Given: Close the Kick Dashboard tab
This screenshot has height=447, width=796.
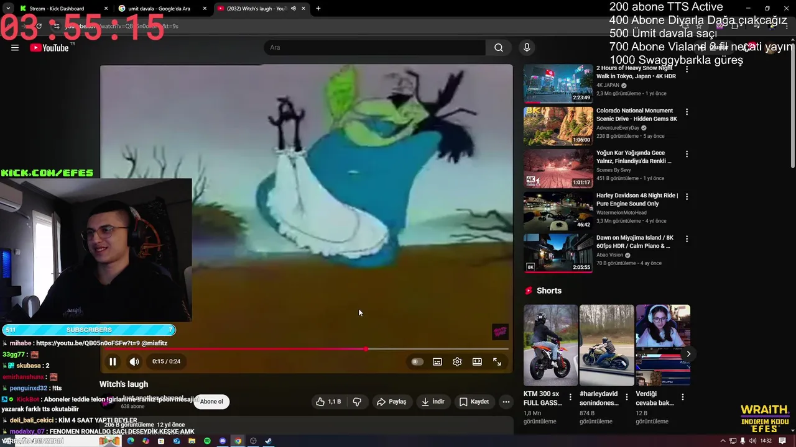Looking at the screenshot, I should (x=106, y=9).
